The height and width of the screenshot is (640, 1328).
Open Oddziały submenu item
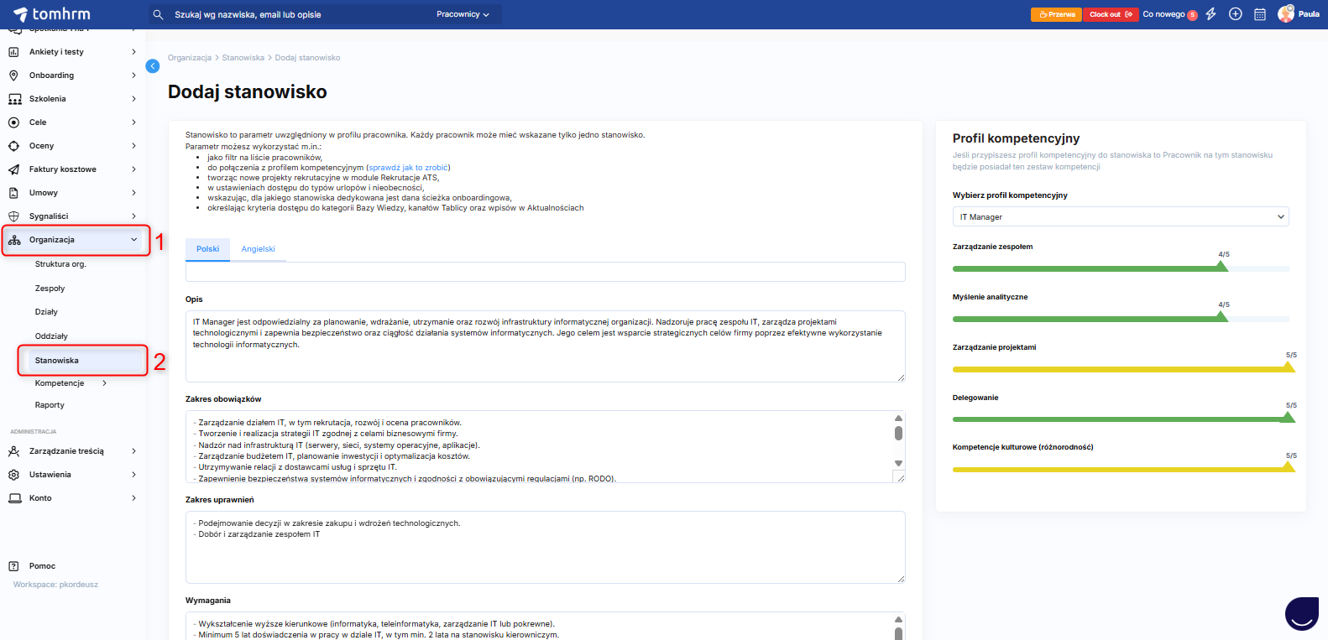coord(51,336)
